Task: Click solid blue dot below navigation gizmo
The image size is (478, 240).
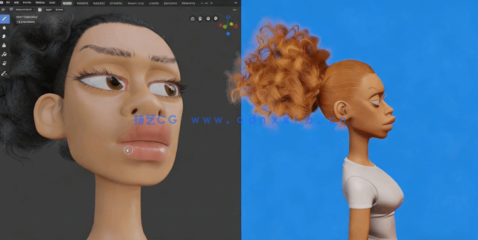Action: 228,33
